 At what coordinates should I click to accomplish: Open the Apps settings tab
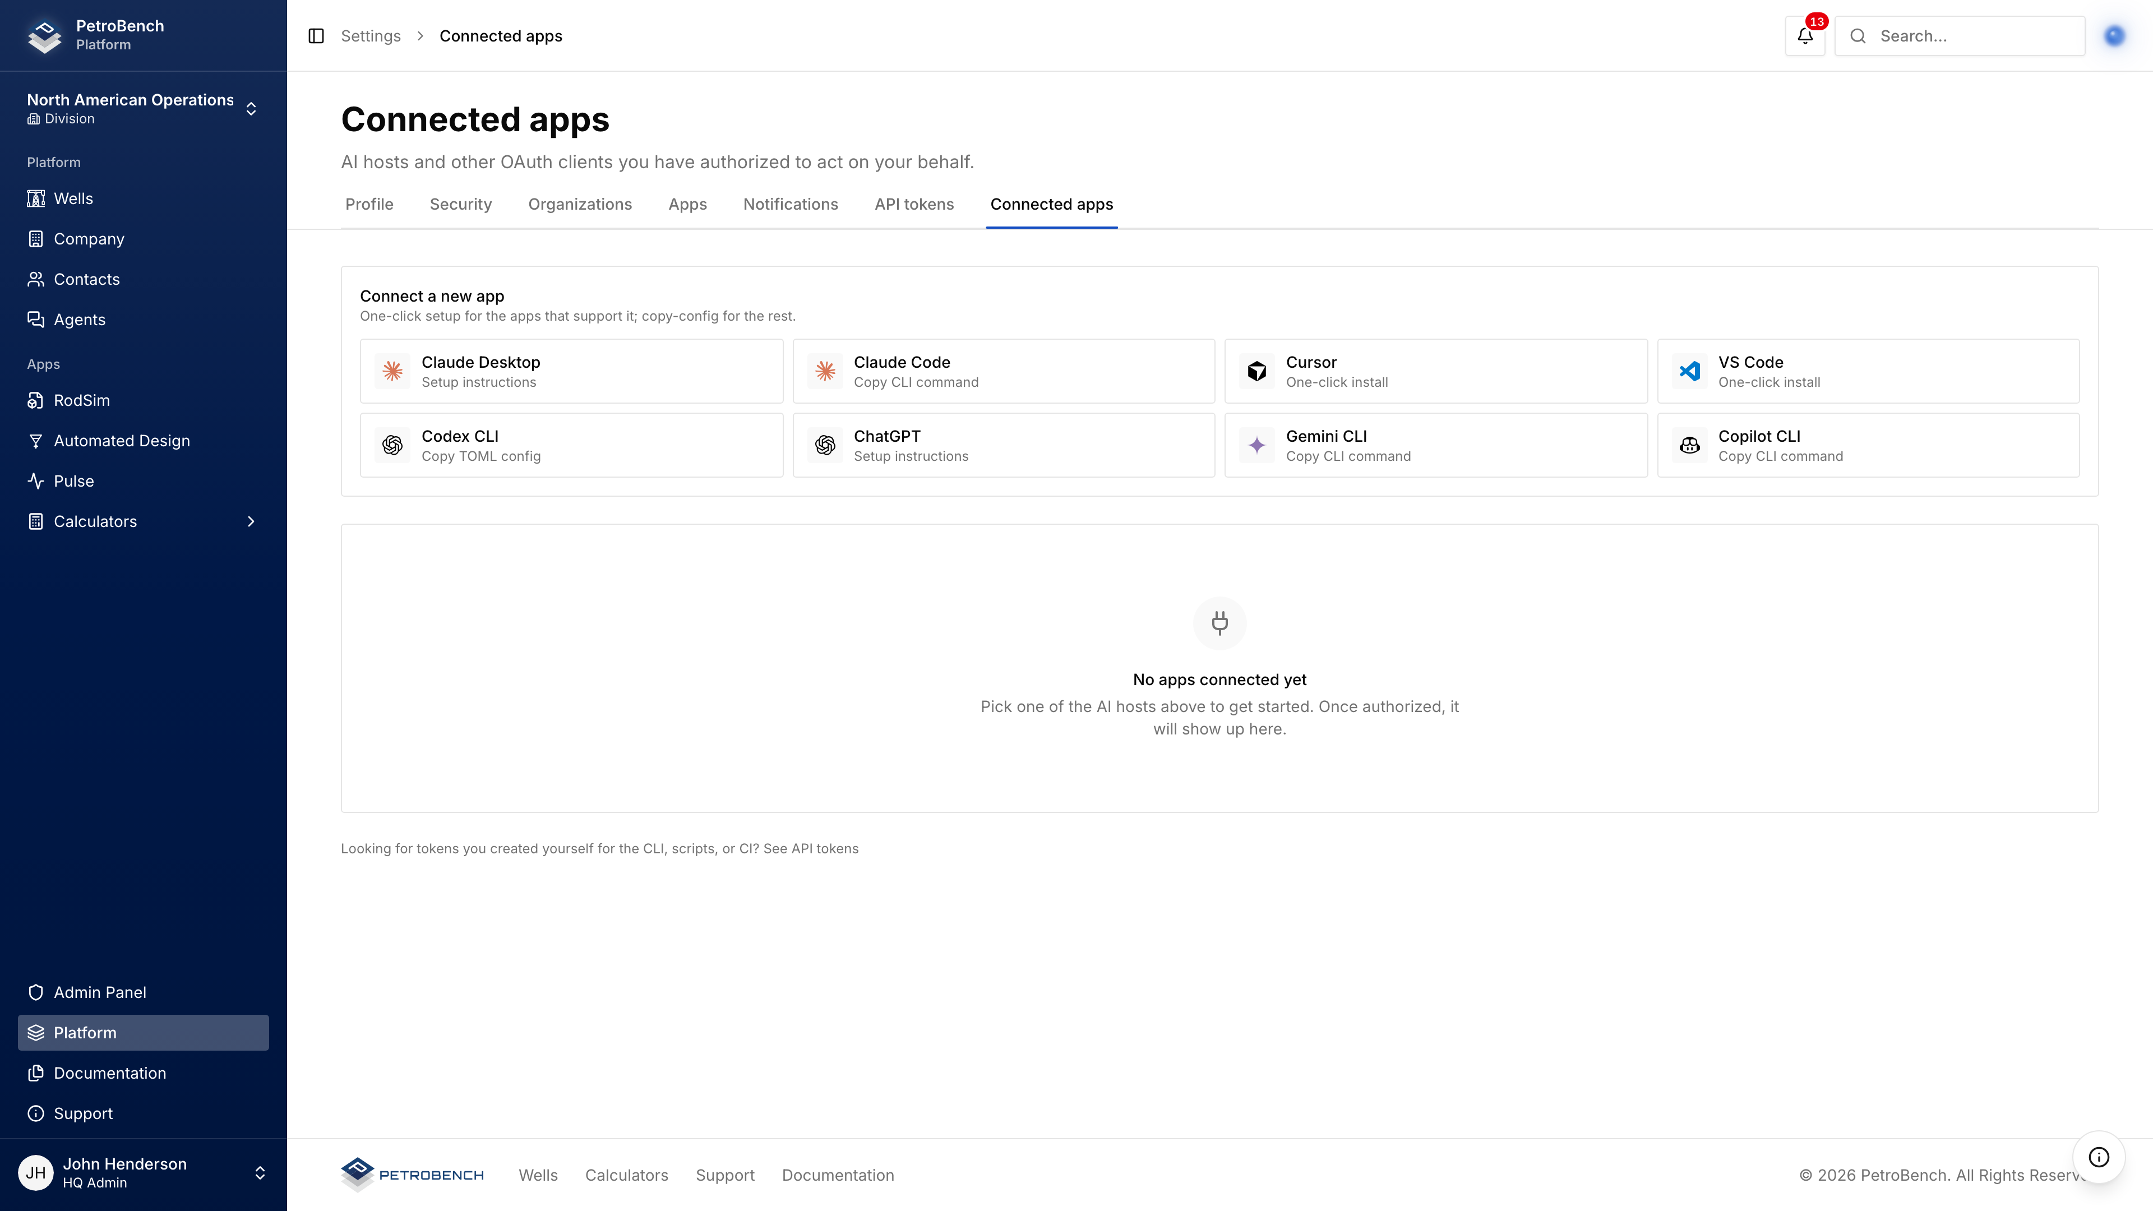pyautogui.click(x=688, y=205)
